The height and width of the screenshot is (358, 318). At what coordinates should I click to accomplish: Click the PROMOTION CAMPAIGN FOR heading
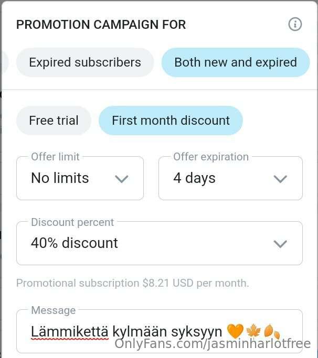pyautogui.click(x=101, y=25)
